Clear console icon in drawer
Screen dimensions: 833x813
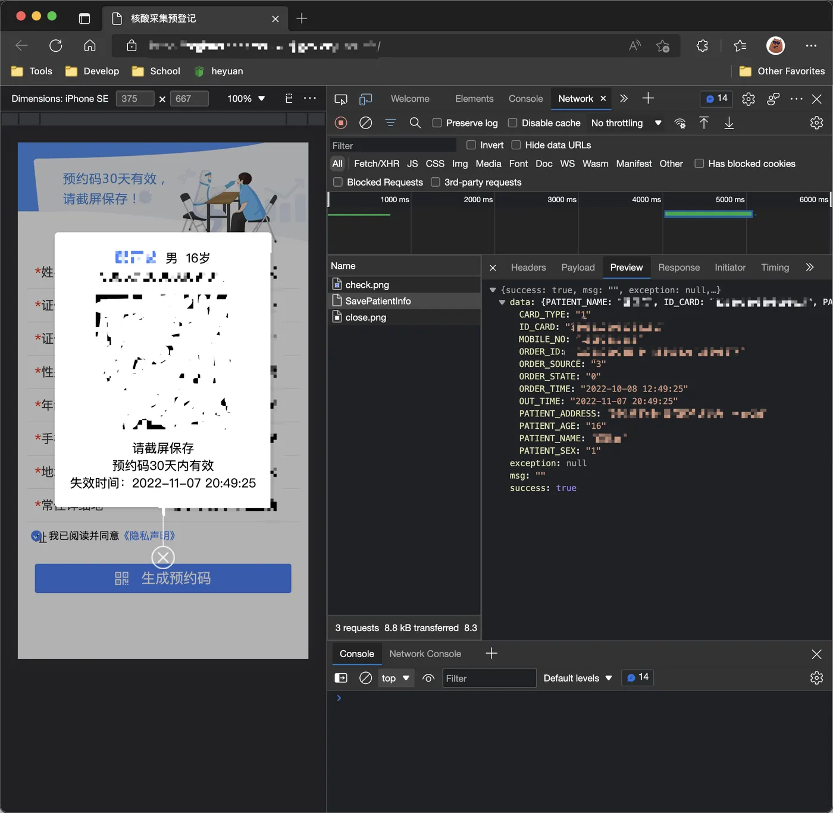pos(366,678)
